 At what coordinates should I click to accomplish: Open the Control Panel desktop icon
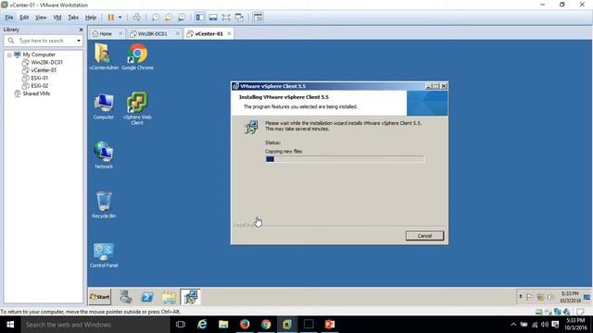(104, 255)
